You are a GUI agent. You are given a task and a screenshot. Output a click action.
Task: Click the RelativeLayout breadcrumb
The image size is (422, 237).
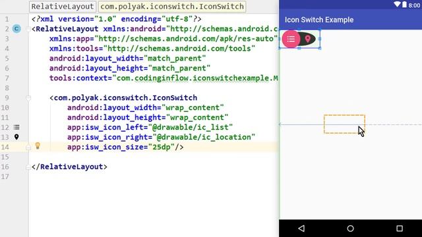(63, 7)
